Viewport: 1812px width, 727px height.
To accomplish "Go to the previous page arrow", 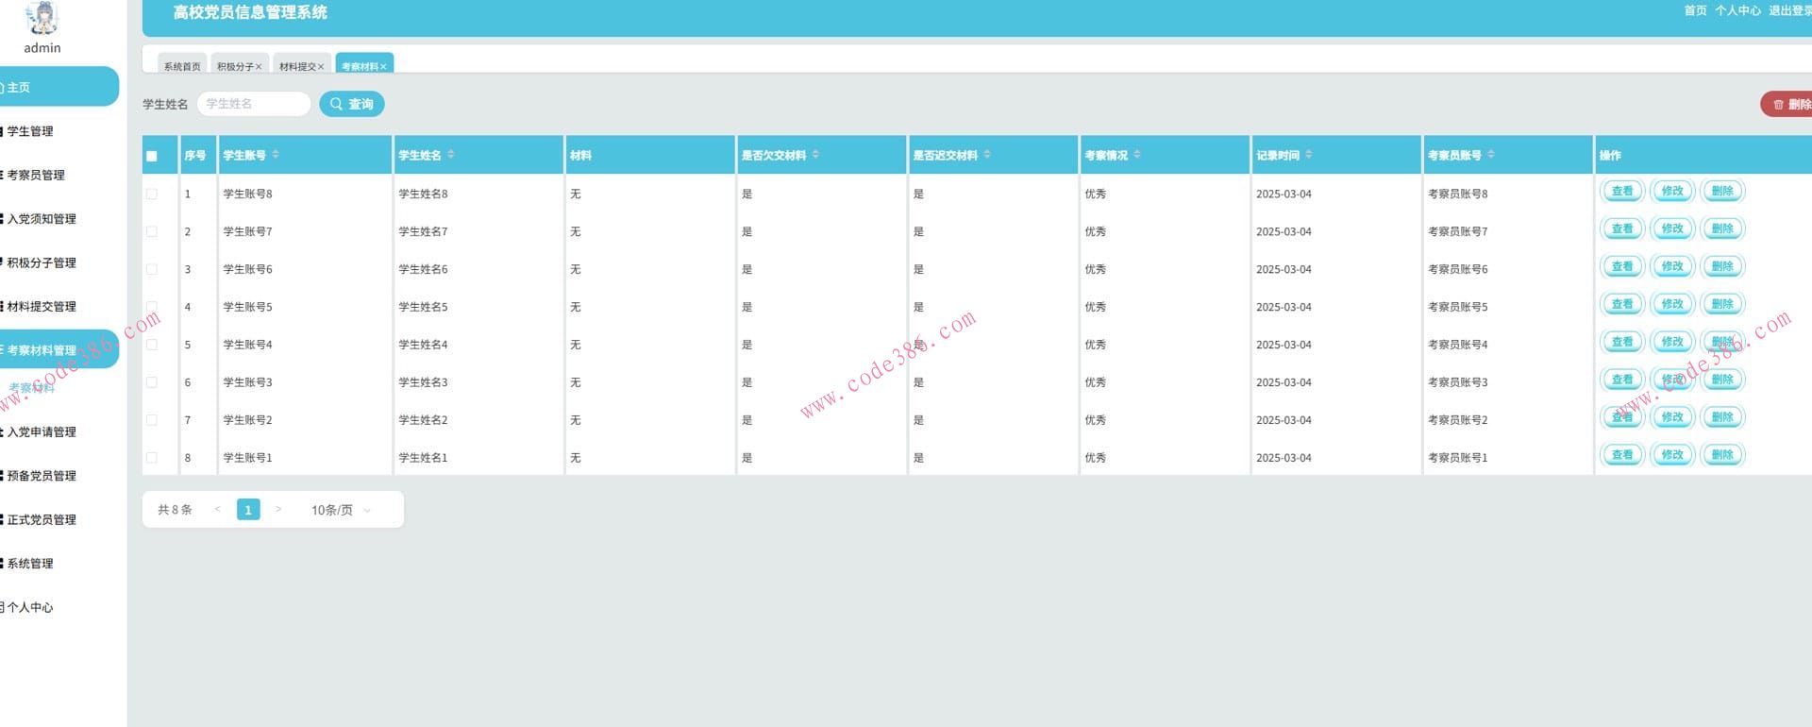I will click(217, 510).
